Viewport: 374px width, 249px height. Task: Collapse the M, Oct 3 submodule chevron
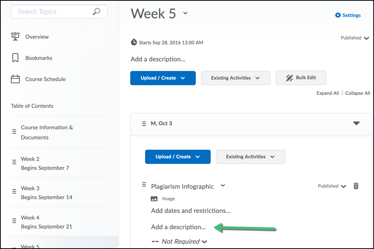tap(357, 123)
